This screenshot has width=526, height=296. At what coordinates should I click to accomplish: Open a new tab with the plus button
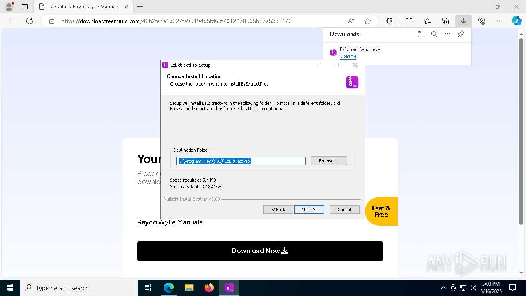(x=140, y=7)
